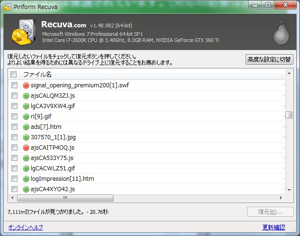This screenshot has height=236, width=300.
Task: Mark ads[7].htm checkbox
Action: coord(14,126)
